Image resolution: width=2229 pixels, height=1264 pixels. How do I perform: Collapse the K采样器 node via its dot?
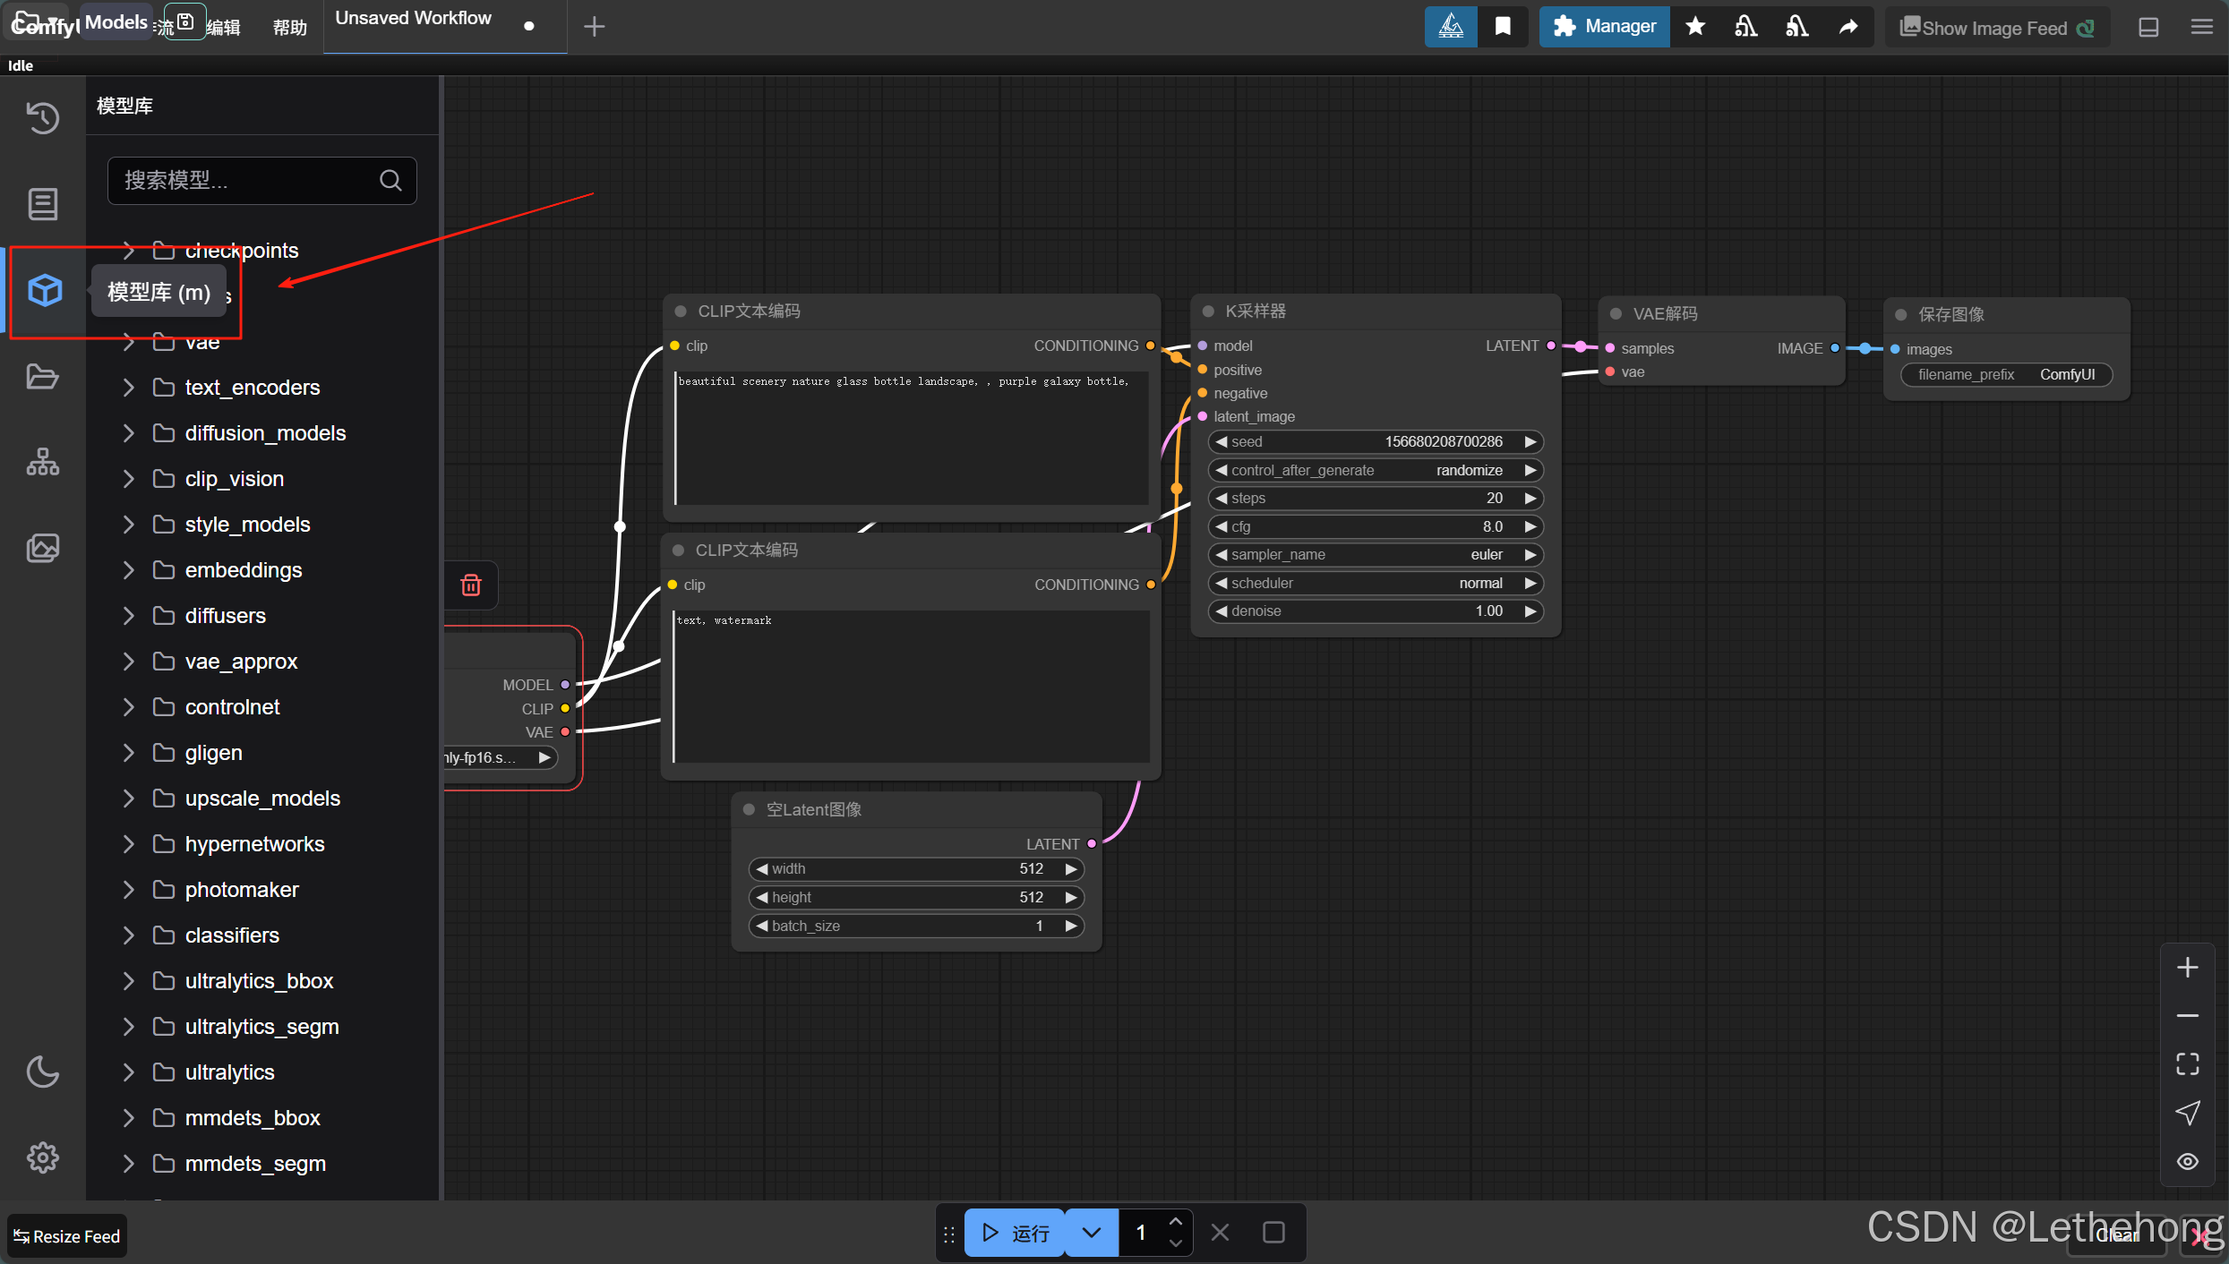click(1208, 311)
